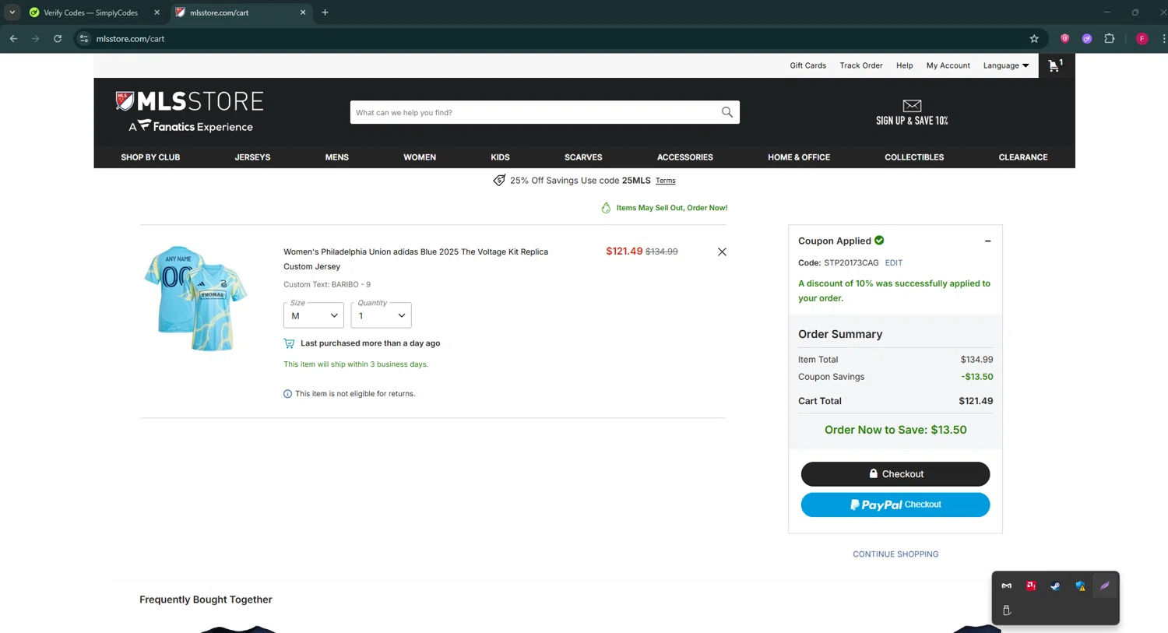The height and width of the screenshot is (633, 1168).
Task: Click the purple round extension icon
Action: [1087, 38]
